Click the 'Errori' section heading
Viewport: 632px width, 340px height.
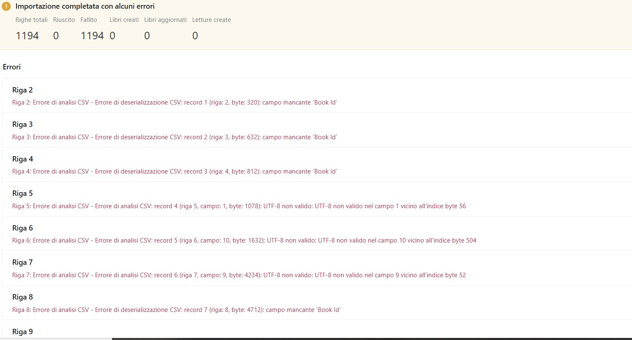click(x=12, y=67)
